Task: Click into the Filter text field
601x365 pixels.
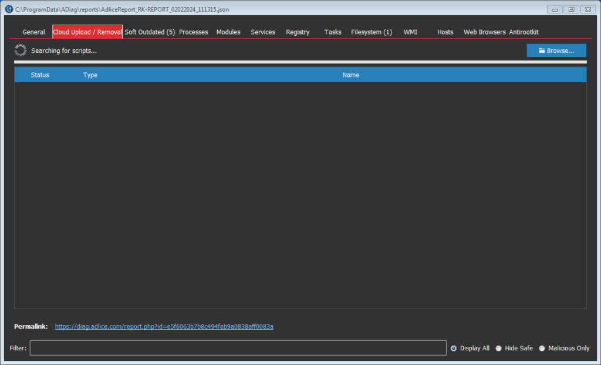Action: 238,348
